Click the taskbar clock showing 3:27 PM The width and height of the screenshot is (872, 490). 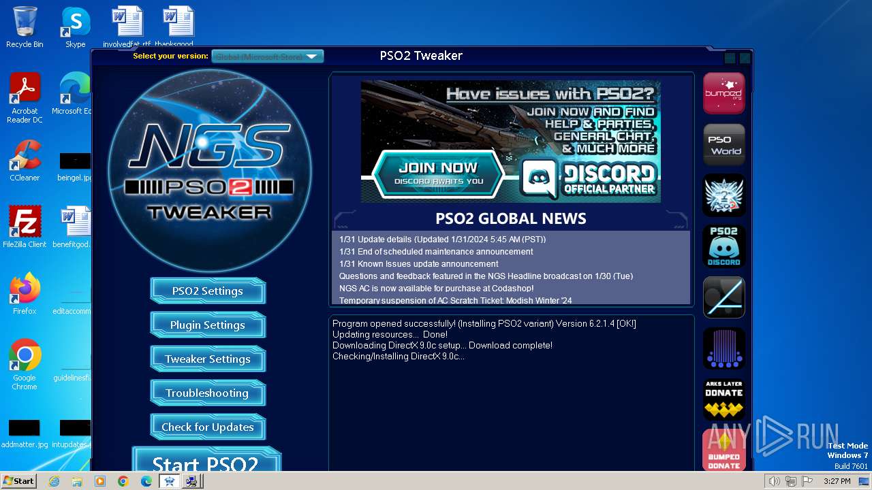[837, 481]
